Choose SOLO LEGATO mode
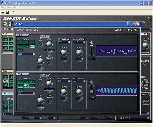 (146, 81)
